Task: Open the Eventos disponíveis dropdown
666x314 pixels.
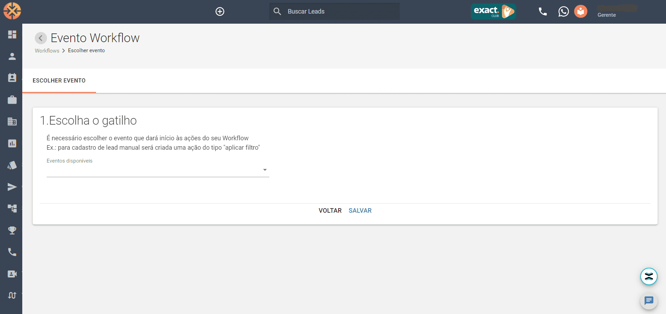Action: tap(158, 170)
